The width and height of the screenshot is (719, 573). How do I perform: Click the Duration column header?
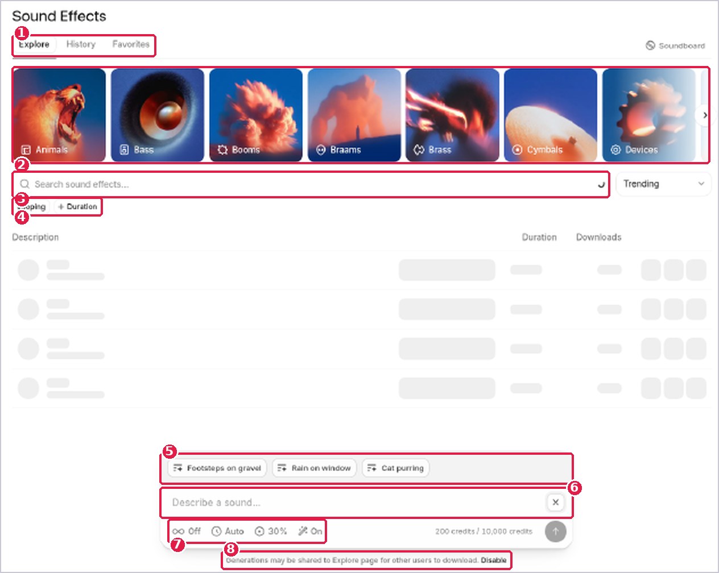[x=539, y=237]
